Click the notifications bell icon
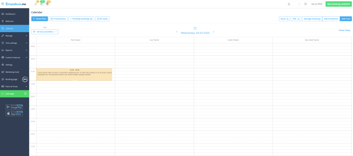 tap(36, 4)
